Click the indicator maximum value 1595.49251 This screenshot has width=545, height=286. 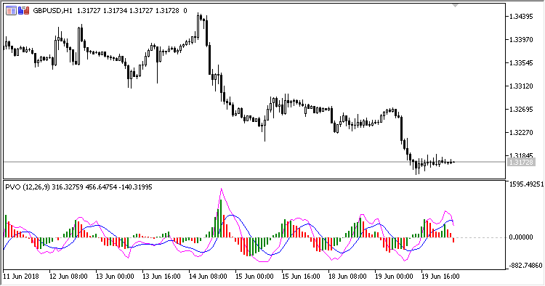[526, 184]
